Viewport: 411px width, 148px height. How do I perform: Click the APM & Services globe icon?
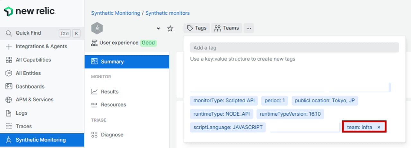click(9, 100)
